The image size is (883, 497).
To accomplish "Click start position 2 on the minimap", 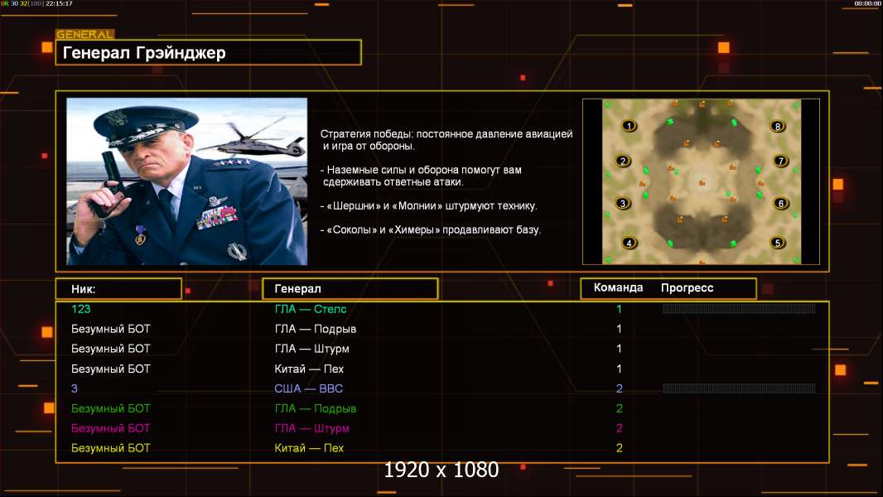I will 623,161.
